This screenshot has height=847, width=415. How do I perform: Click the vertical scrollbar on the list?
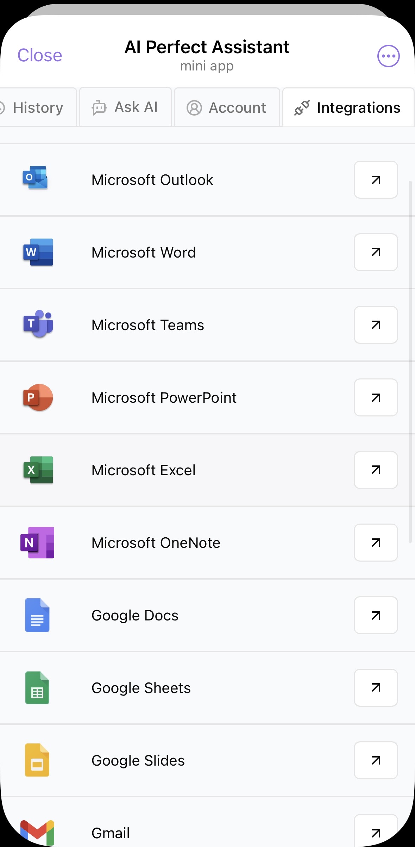click(x=410, y=362)
